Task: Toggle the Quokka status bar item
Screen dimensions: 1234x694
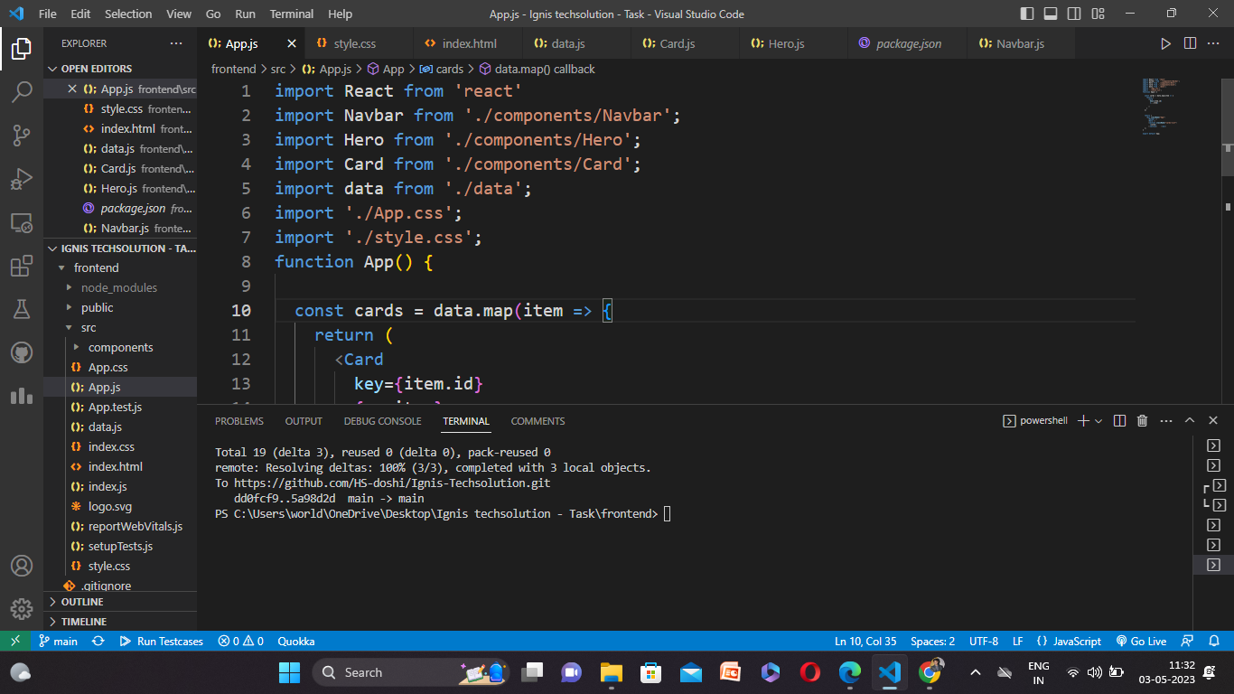Action: point(295,641)
